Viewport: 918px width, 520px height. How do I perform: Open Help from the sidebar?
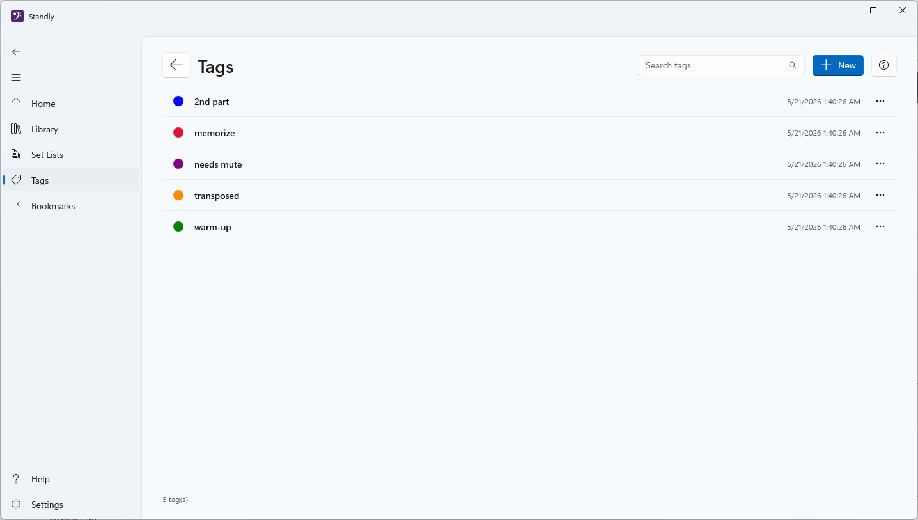pyautogui.click(x=71, y=479)
